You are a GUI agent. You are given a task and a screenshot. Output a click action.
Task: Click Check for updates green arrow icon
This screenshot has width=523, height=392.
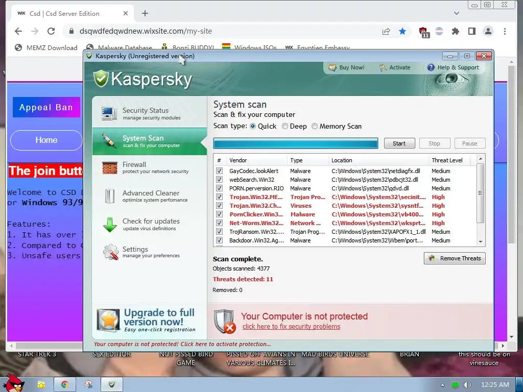pyautogui.click(x=110, y=225)
